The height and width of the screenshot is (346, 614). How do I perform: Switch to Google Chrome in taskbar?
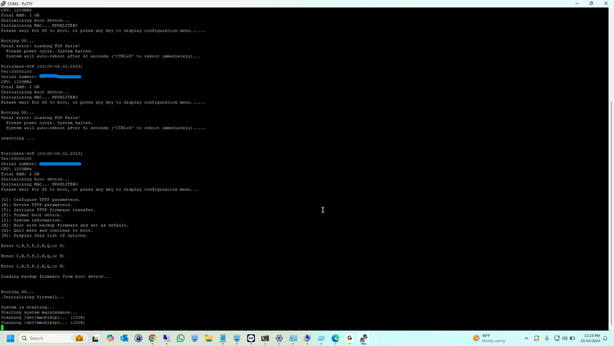coord(152,338)
